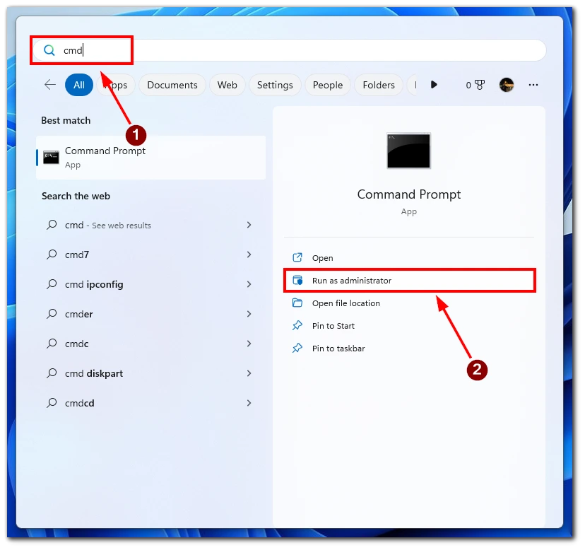Viewport: 585px width, 550px height.
Task: Expand the 'cmd ipconfig' suggestion chevron
Action: click(x=249, y=284)
